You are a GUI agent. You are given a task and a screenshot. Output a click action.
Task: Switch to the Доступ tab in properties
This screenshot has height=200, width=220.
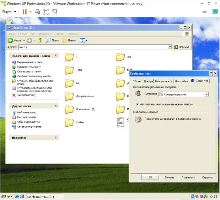(148, 81)
